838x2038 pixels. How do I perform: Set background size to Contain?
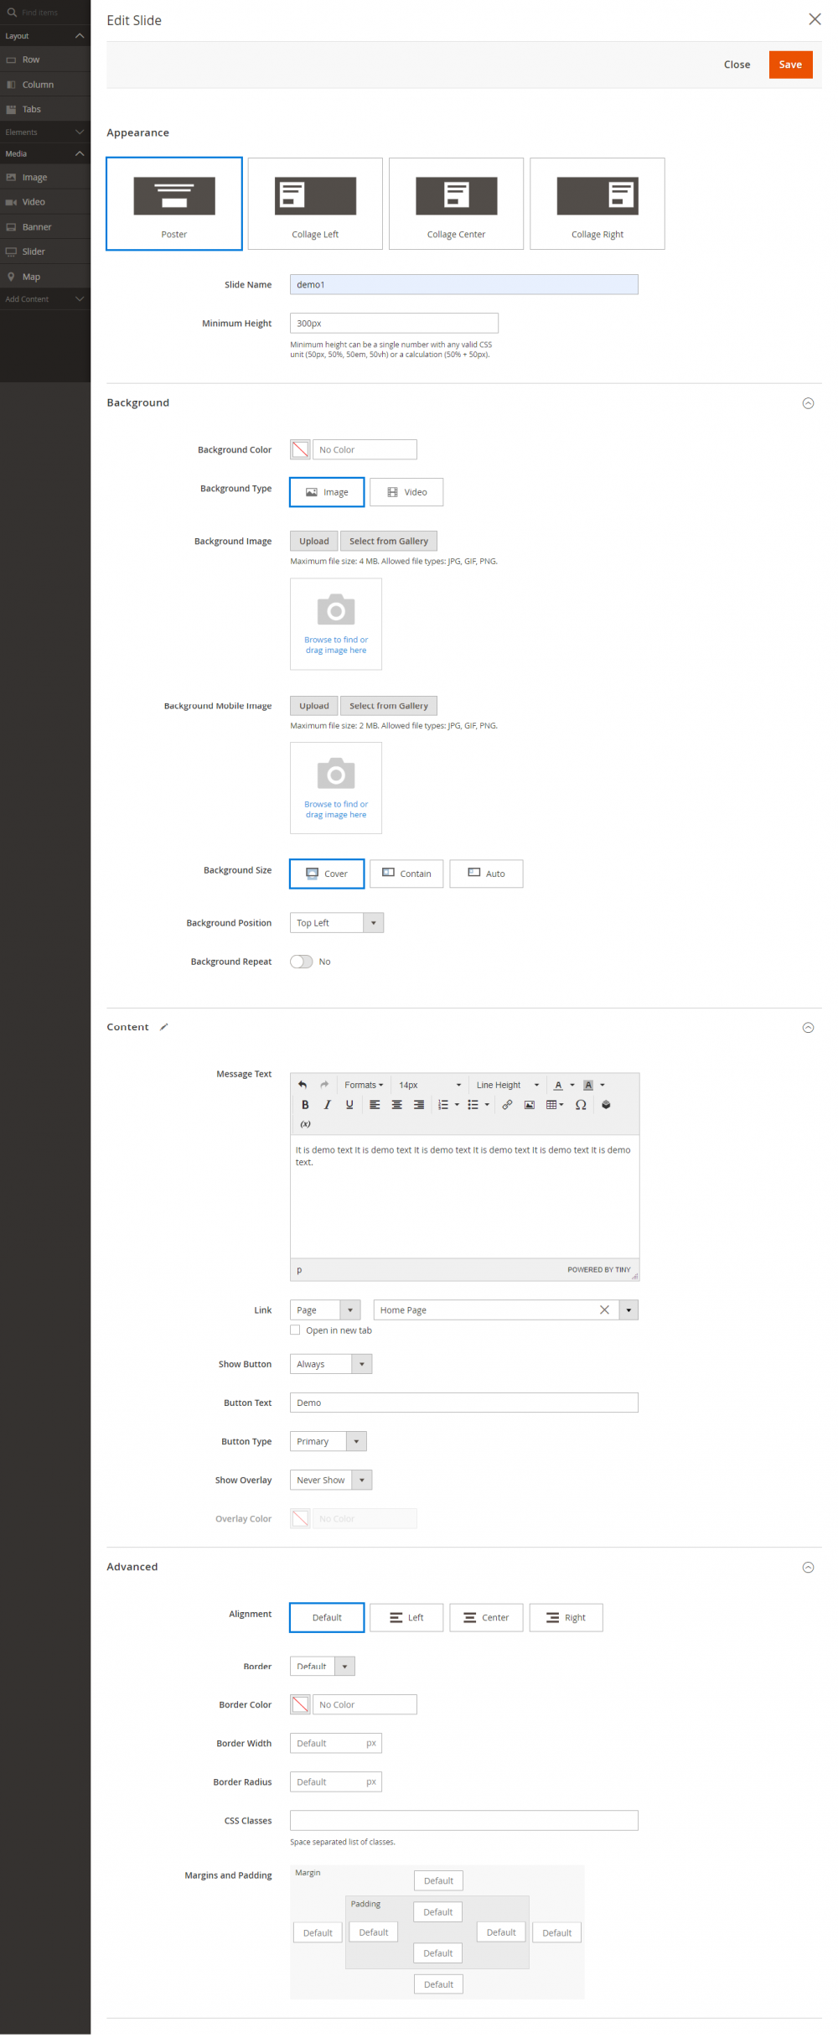pyautogui.click(x=406, y=873)
